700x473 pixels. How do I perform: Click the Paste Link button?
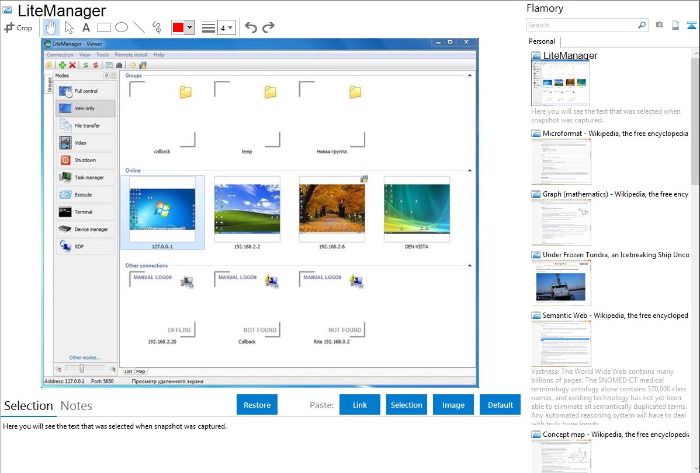360,405
